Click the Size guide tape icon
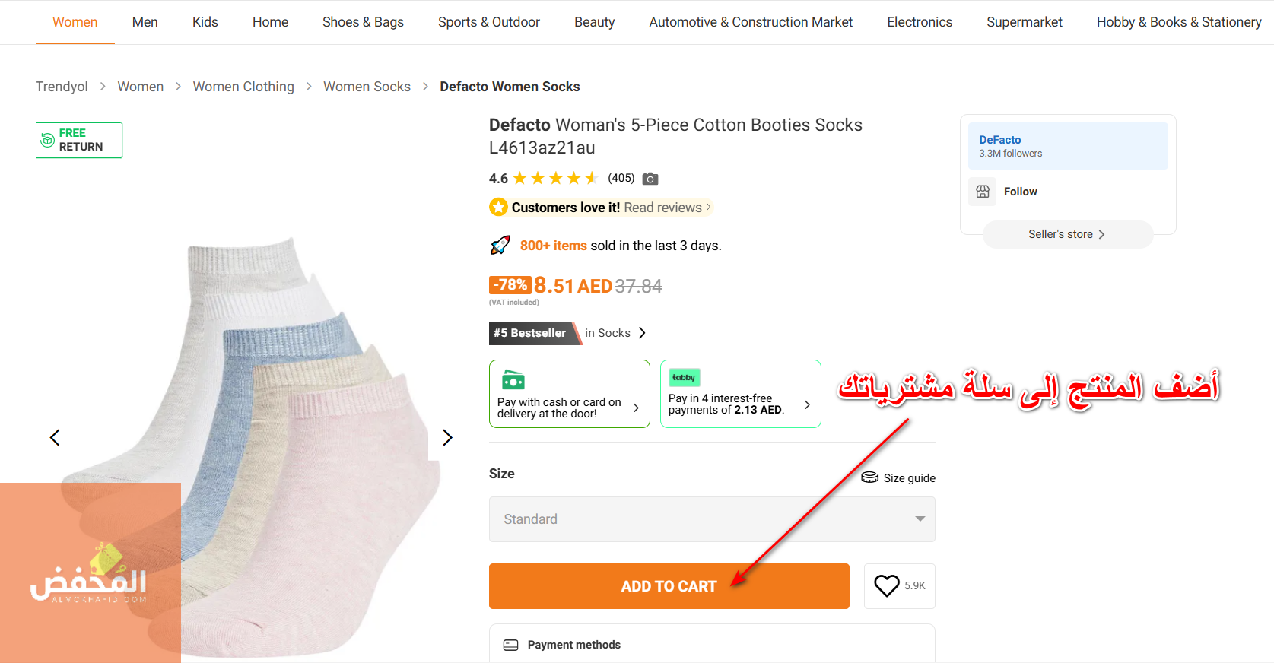 (869, 477)
